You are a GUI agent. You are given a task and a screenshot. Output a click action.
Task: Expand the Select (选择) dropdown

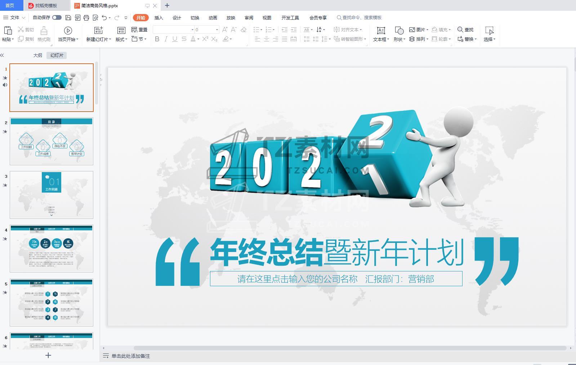point(490,39)
